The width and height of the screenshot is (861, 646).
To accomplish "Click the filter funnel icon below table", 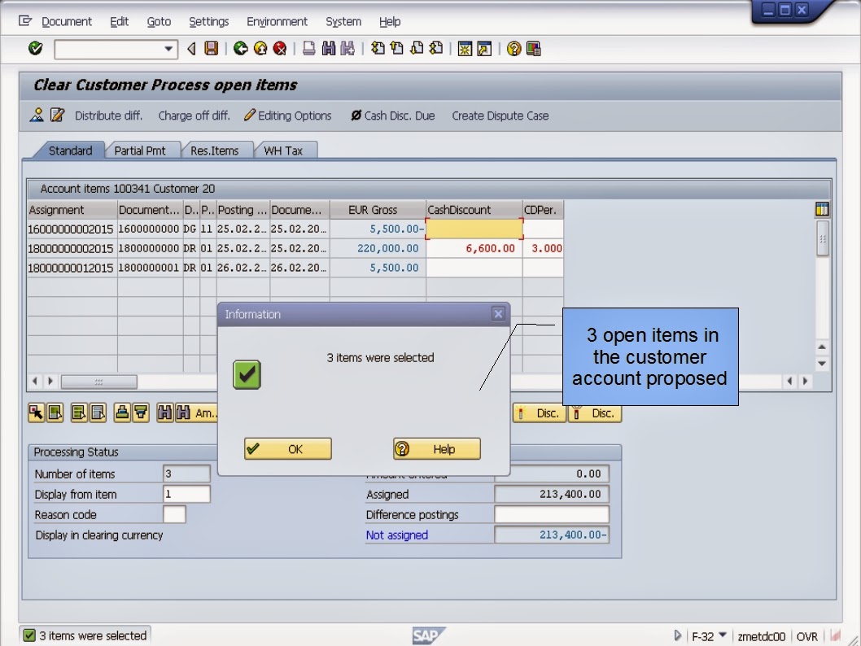I will (x=141, y=412).
